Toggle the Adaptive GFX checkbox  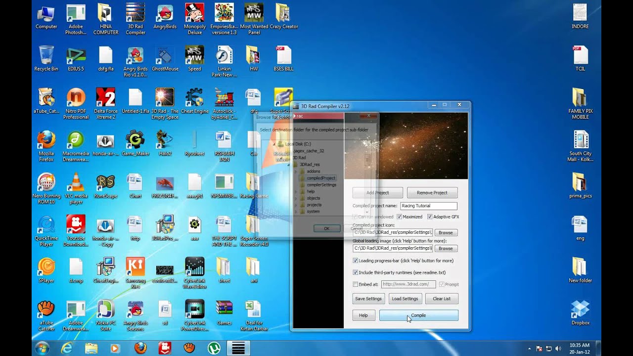pyautogui.click(x=430, y=217)
